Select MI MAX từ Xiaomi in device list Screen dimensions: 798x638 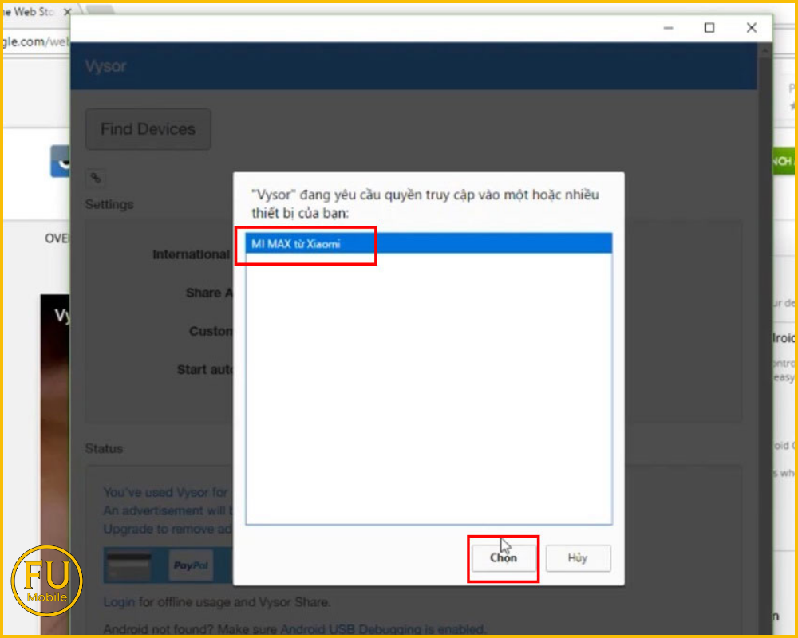point(296,244)
